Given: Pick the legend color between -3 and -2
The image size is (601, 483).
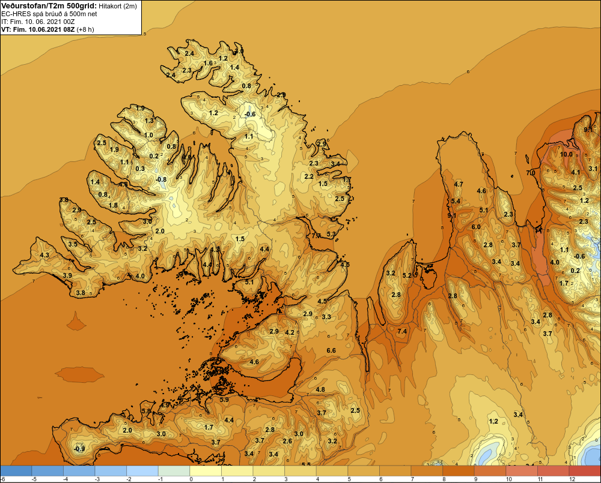Looking at the screenshot, I should click(x=111, y=471).
